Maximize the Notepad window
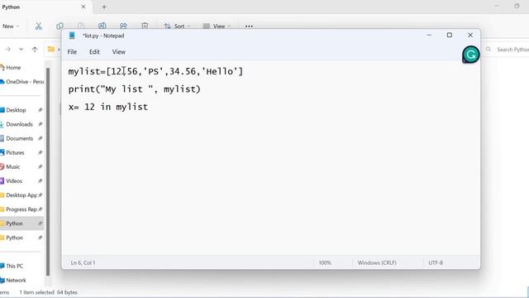The height and width of the screenshot is (298, 529). (450, 35)
